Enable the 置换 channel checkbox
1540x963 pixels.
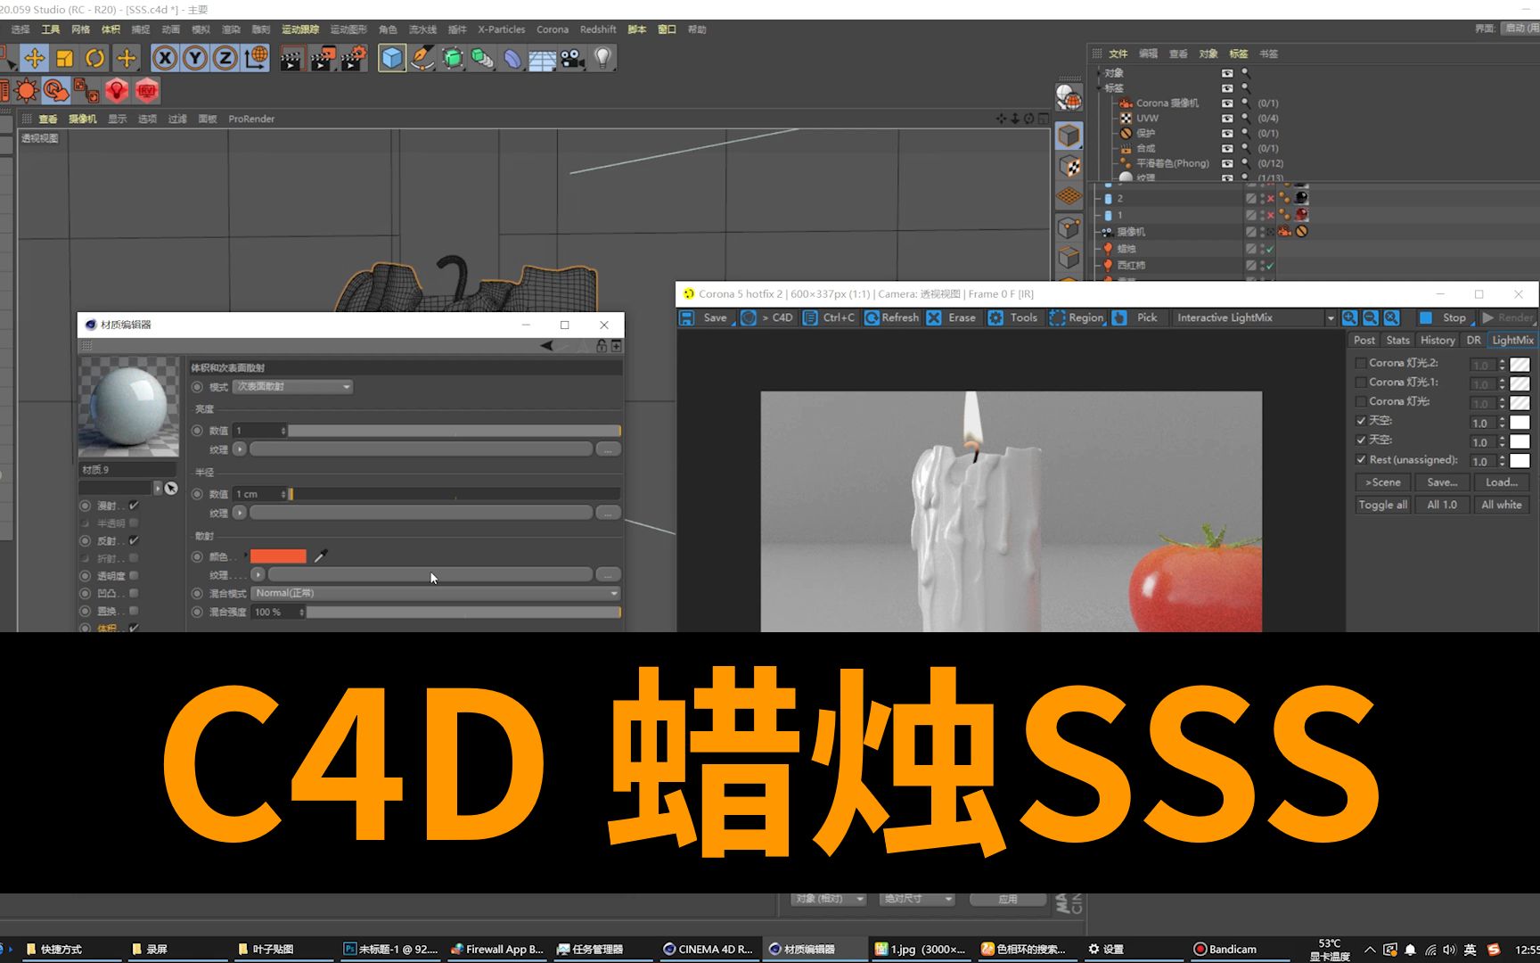[134, 611]
